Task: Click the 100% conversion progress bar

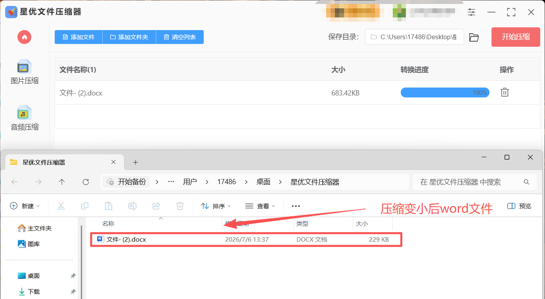Action: (x=445, y=93)
